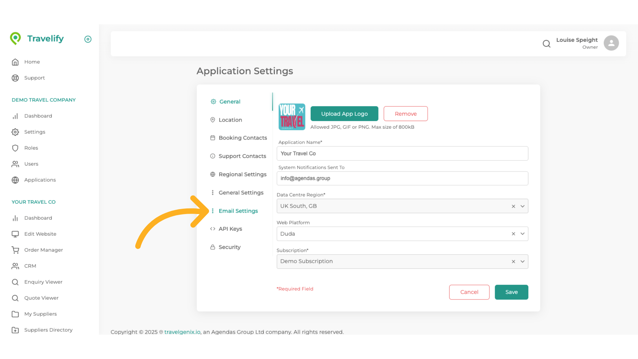Image resolution: width=638 pixels, height=359 pixels.
Task: Select the Roles shield icon
Action: click(15, 148)
